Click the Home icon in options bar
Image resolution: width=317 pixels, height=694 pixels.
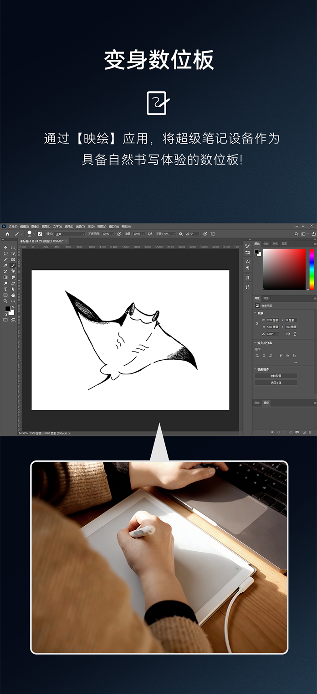[7, 233]
